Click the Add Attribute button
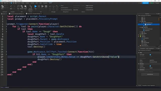 [x=150, y=74]
